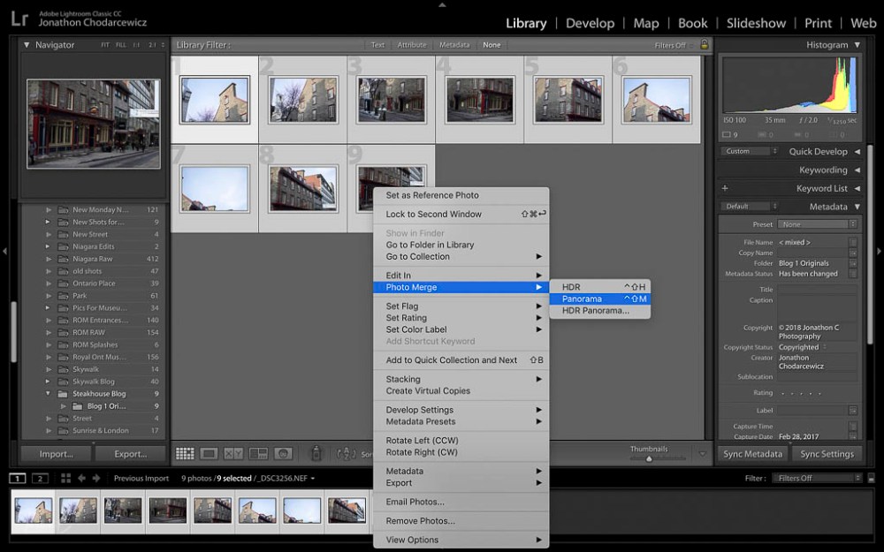Expand the Steakhouse Blog folder triangle
The width and height of the screenshot is (884, 552).
click(49, 394)
